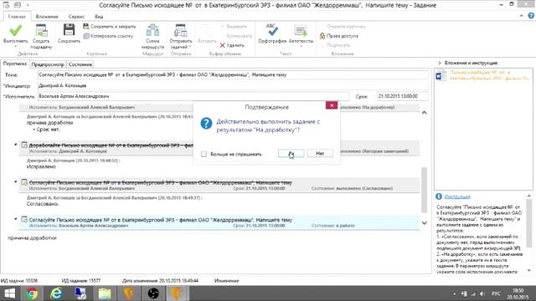Click Права доступа lock icon

(x=338, y=36)
